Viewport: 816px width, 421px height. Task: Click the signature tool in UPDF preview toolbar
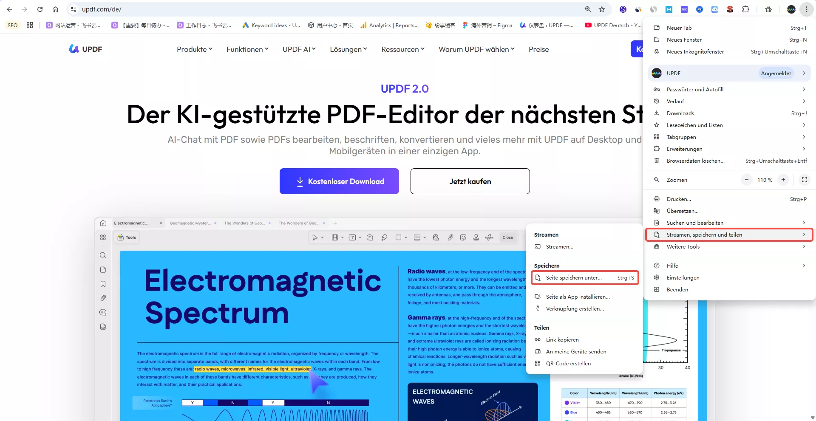click(x=489, y=237)
